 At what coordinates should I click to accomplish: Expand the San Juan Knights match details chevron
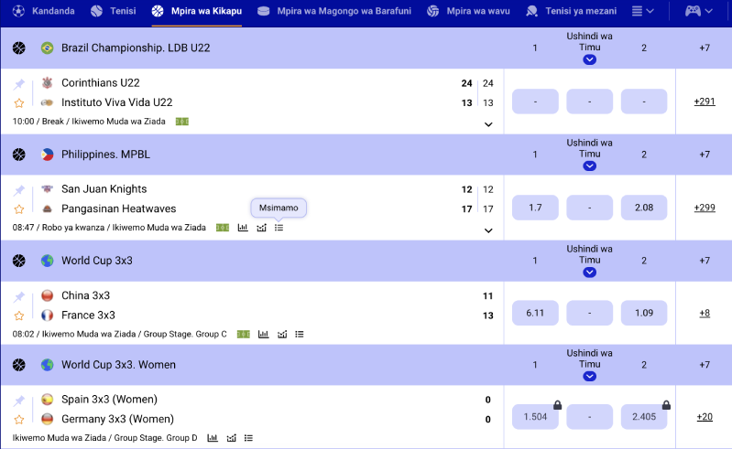point(488,230)
